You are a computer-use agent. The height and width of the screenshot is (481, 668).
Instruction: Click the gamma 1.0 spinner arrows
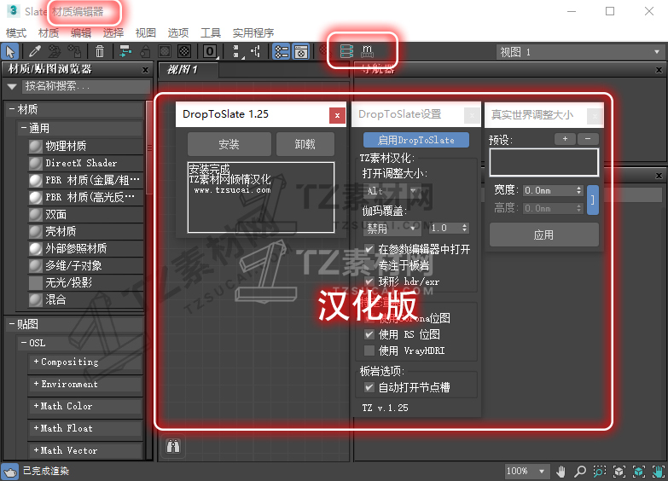[x=465, y=228]
